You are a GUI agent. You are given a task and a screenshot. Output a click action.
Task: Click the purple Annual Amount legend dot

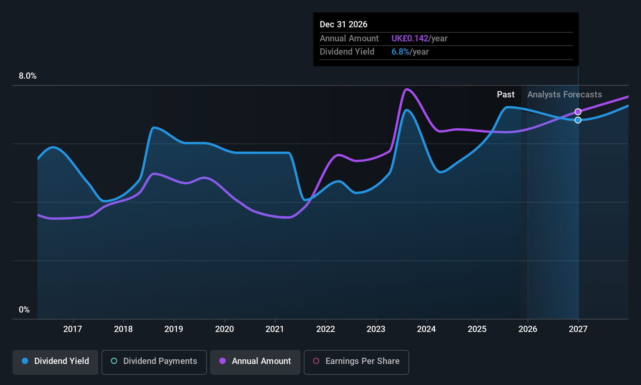pos(223,361)
